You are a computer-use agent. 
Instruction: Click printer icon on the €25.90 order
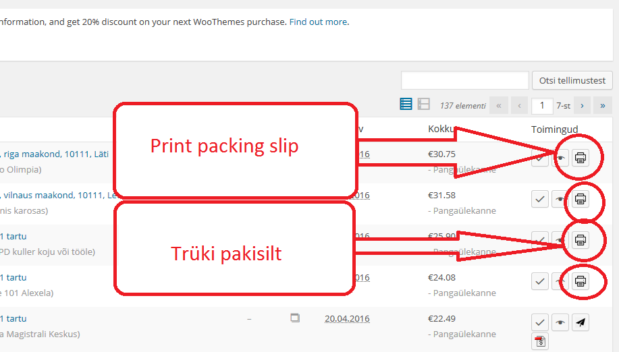pyautogui.click(x=580, y=240)
